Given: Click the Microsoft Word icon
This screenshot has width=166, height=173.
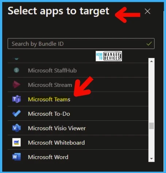Looking at the screenshot, I should pyautogui.click(x=16, y=157).
